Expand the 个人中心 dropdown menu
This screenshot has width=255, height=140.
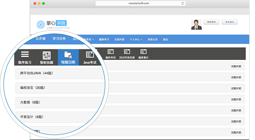[136, 39]
